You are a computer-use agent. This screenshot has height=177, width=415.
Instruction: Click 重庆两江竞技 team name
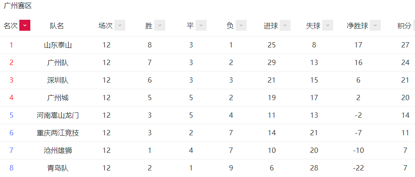click(58, 133)
